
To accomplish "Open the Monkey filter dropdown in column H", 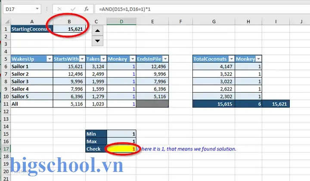I will coord(258,59).
